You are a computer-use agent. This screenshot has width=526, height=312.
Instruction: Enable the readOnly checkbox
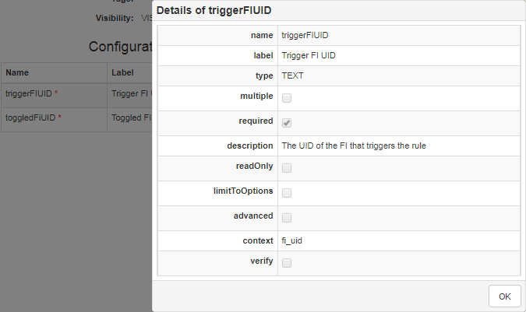tap(287, 168)
